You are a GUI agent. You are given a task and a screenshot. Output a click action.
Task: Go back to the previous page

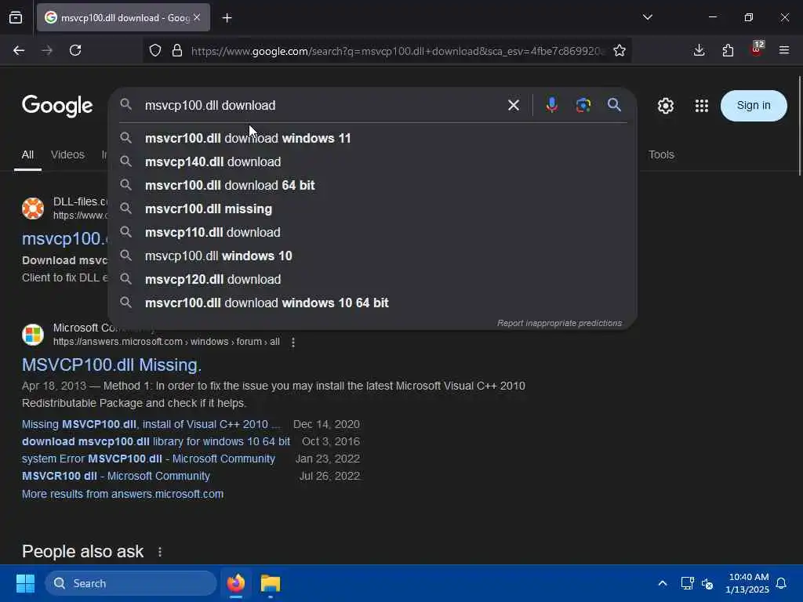[x=19, y=50]
